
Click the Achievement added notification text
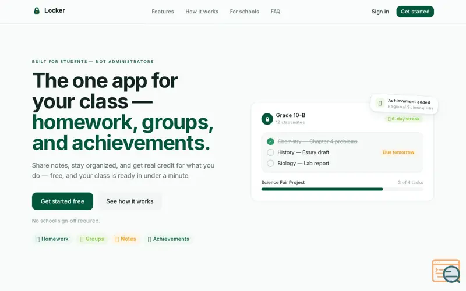click(409, 101)
